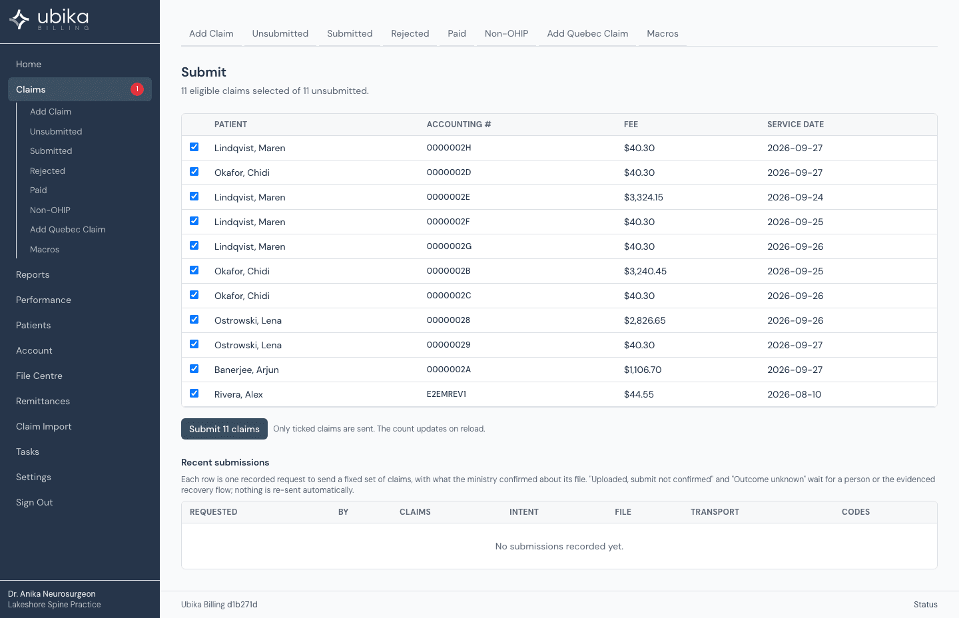Untick the checkbox for accounting 0000002D
This screenshot has width=959, height=618.
[x=194, y=172]
